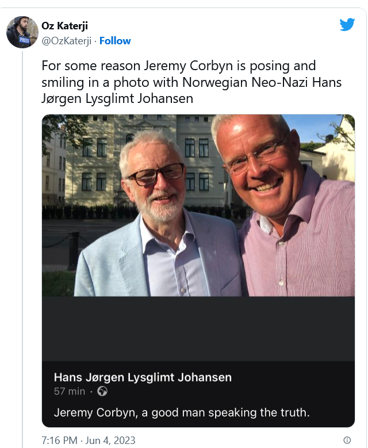This screenshot has width=368, height=448.
Task: Click the globe icon next to 57 min
Action: pos(102,391)
